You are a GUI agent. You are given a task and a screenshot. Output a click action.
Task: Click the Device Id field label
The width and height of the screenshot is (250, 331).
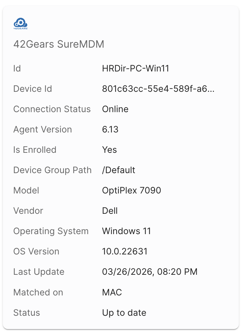[x=33, y=89]
